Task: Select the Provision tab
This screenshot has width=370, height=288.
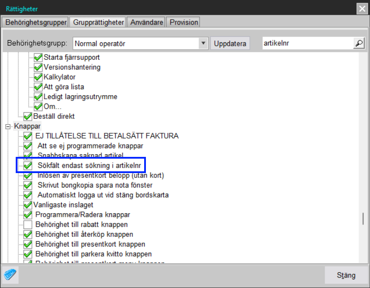Action: (184, 22)
